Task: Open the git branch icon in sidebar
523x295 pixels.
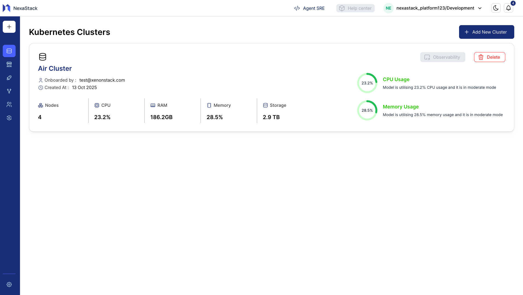Action: coord(9,91)
